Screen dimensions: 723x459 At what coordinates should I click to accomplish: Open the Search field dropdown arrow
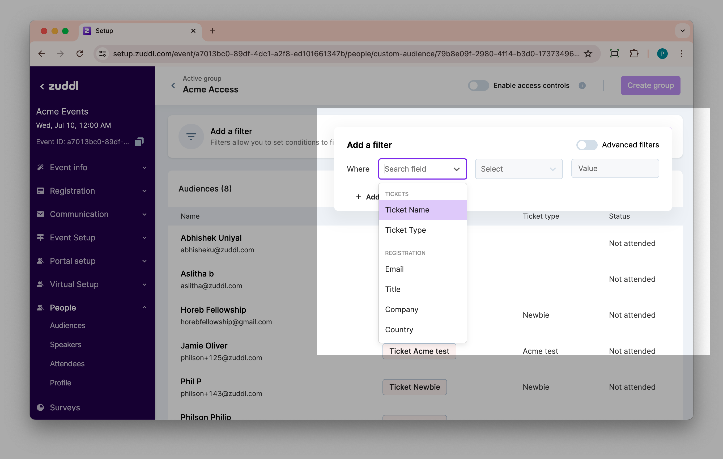[456, 169]
